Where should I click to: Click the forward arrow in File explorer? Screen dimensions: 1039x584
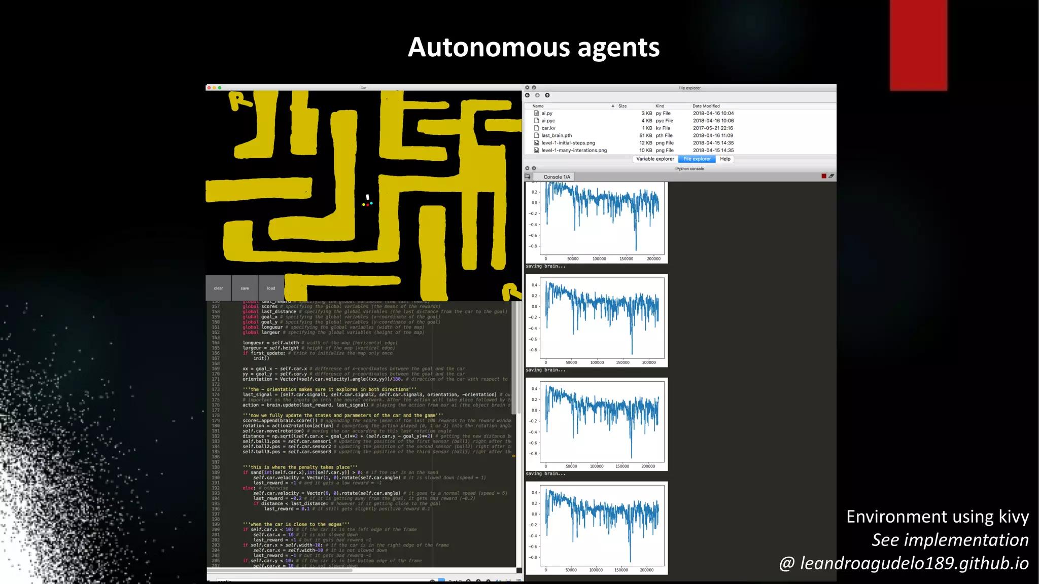pyautogui.click(x=537, y=95)
